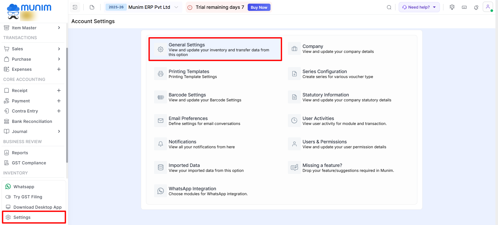Click the WhatsApp Integration icon
The image size is (498, 225).
coord(161,191)
